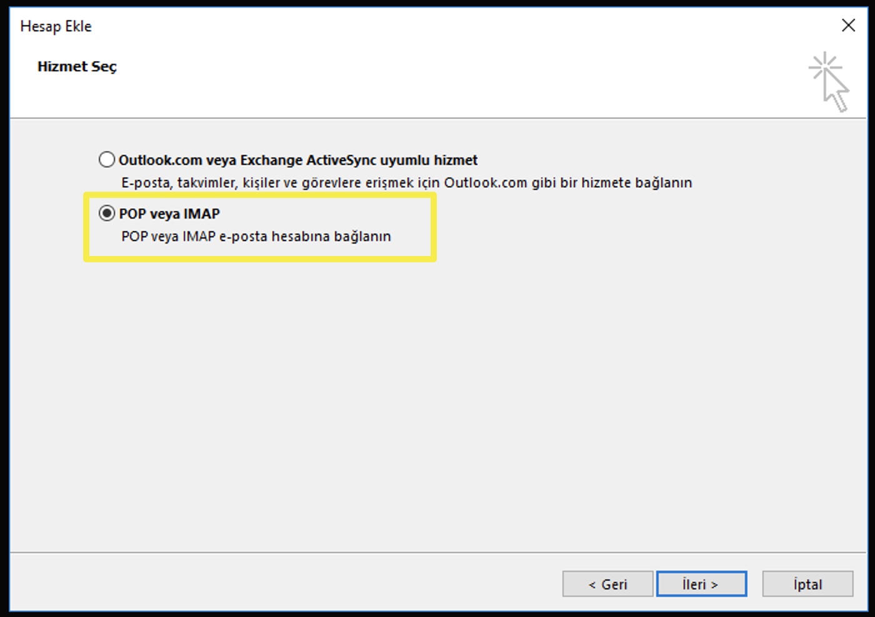Click the separator line below the header
Screen dimensions: 875x617
point(437,118)
